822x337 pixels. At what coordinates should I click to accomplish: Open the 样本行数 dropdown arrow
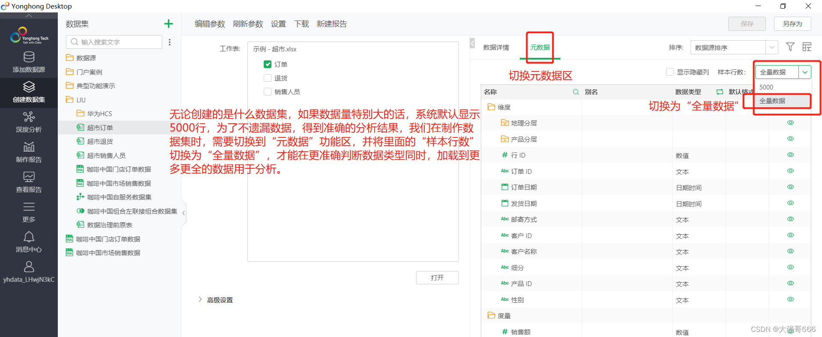(805, 72)
